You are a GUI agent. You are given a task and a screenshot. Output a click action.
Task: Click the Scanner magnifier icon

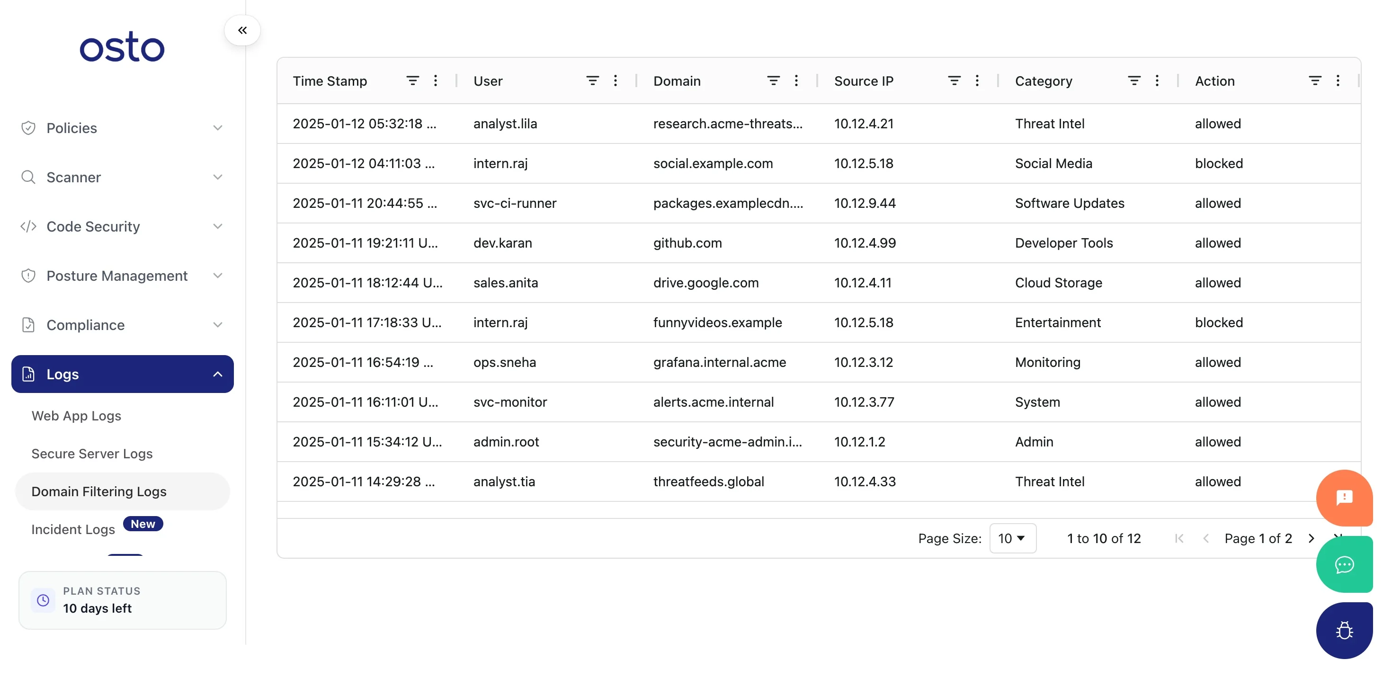(28, 177)
